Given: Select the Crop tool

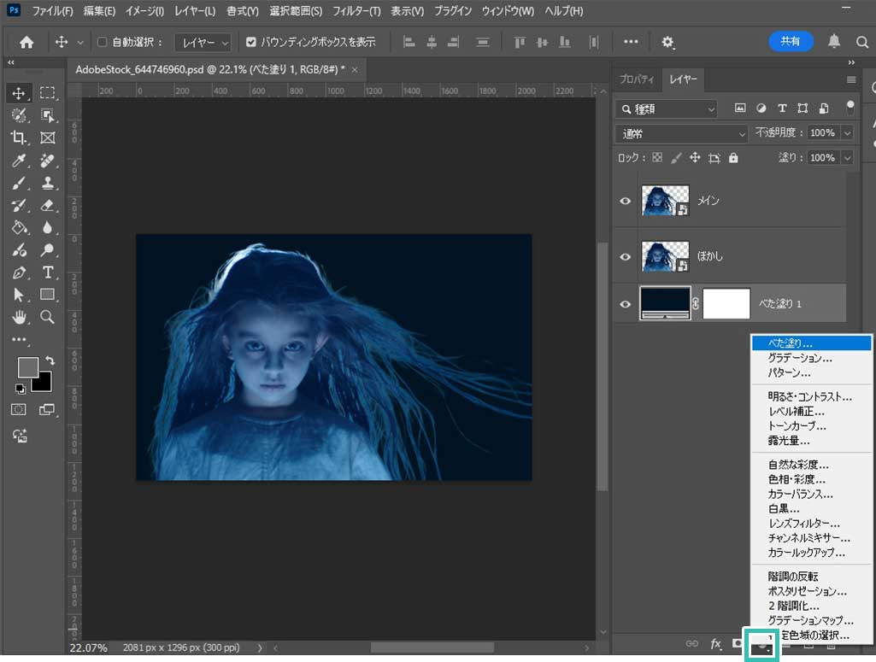Looking at the screenshot, I should click(x=19, y=138).
